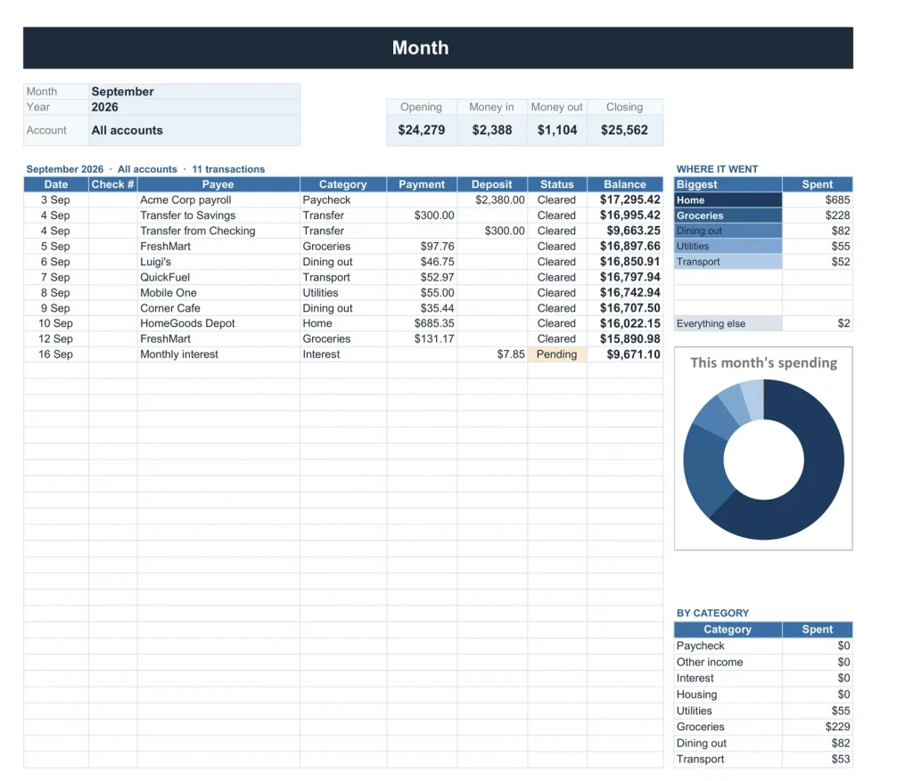This screenshot has width=913, height=781.
Task: Click the Balance column header
Action: click(625, 184)
